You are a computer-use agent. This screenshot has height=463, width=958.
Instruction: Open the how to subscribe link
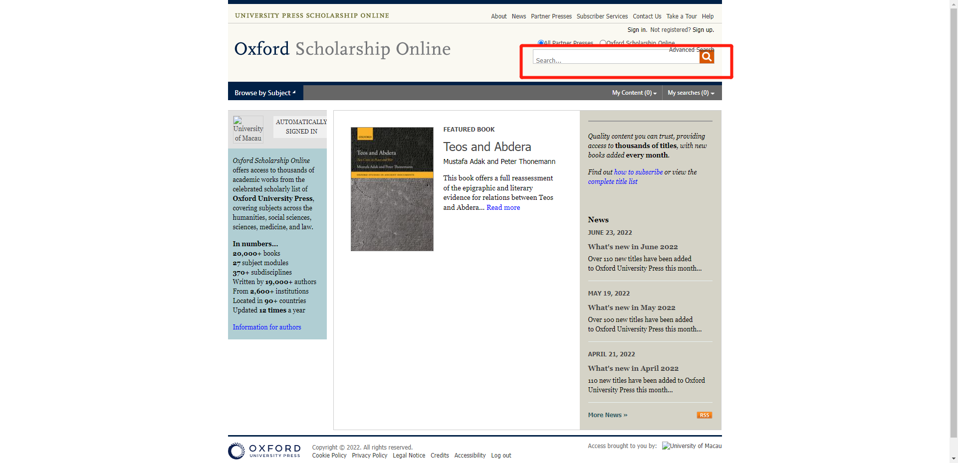(638, 172)
